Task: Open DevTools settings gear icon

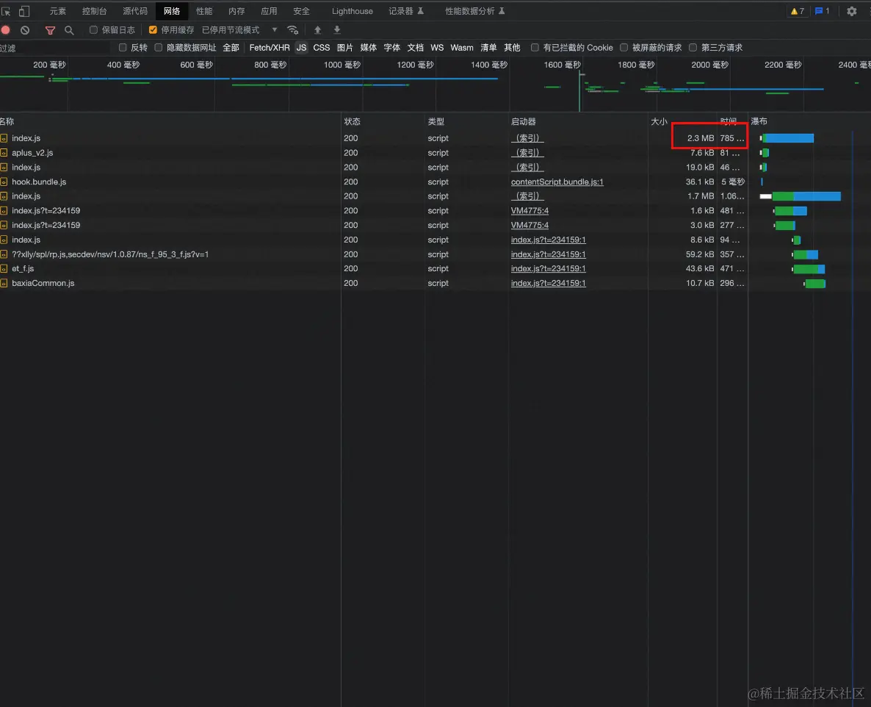Action: [x=852, y=11]
